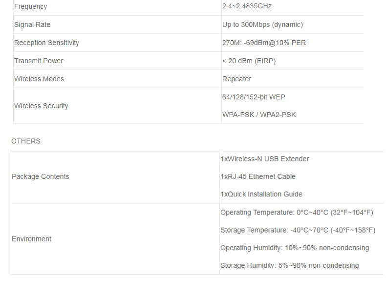
Task: Click the Wireless Security label
Action: (41, 106)
